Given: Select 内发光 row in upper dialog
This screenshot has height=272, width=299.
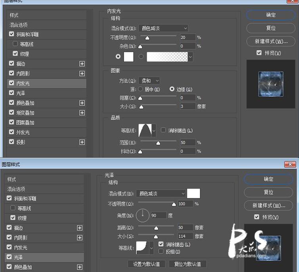Looking at the screenshot, I should [47, 83].
